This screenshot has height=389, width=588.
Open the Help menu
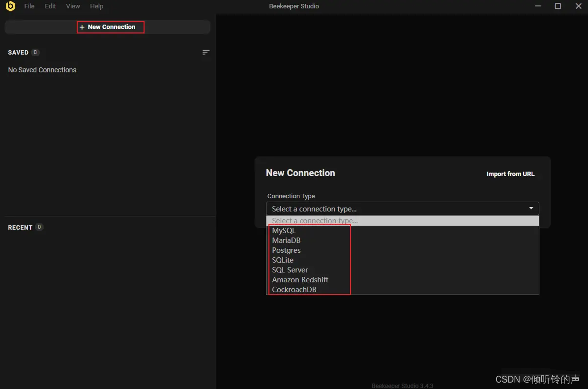96,6
